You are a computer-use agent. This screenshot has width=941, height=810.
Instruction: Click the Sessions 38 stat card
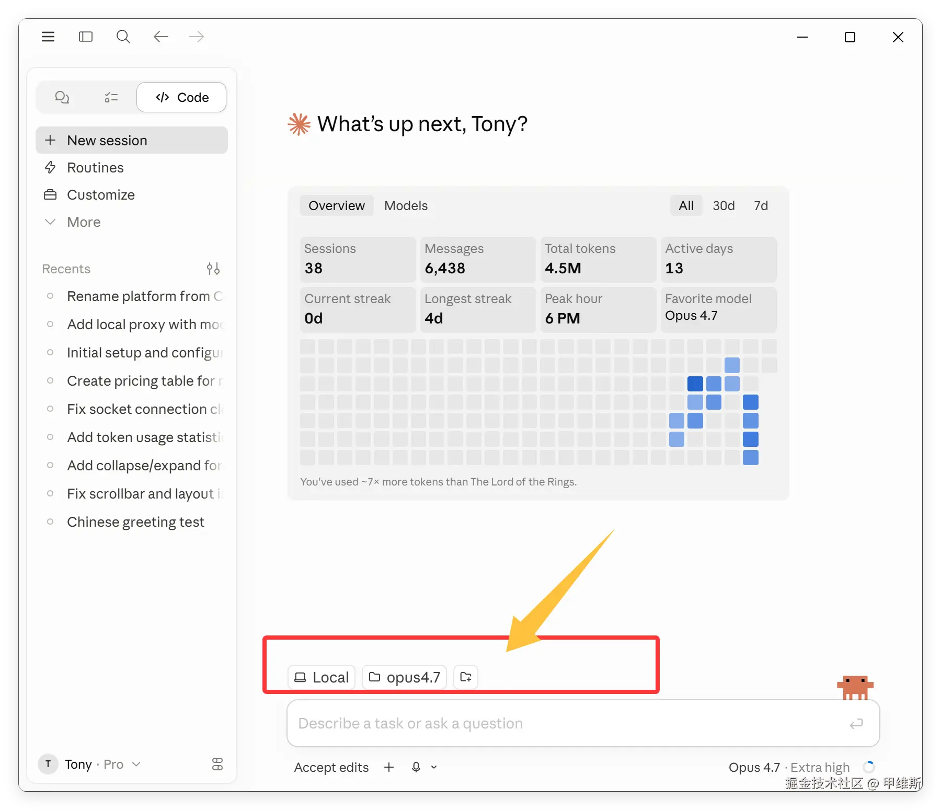(x=358, y=259)
